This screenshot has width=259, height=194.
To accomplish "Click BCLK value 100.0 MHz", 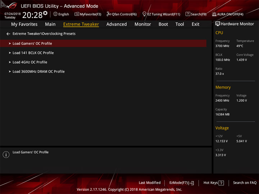I will tap(223, 60).
